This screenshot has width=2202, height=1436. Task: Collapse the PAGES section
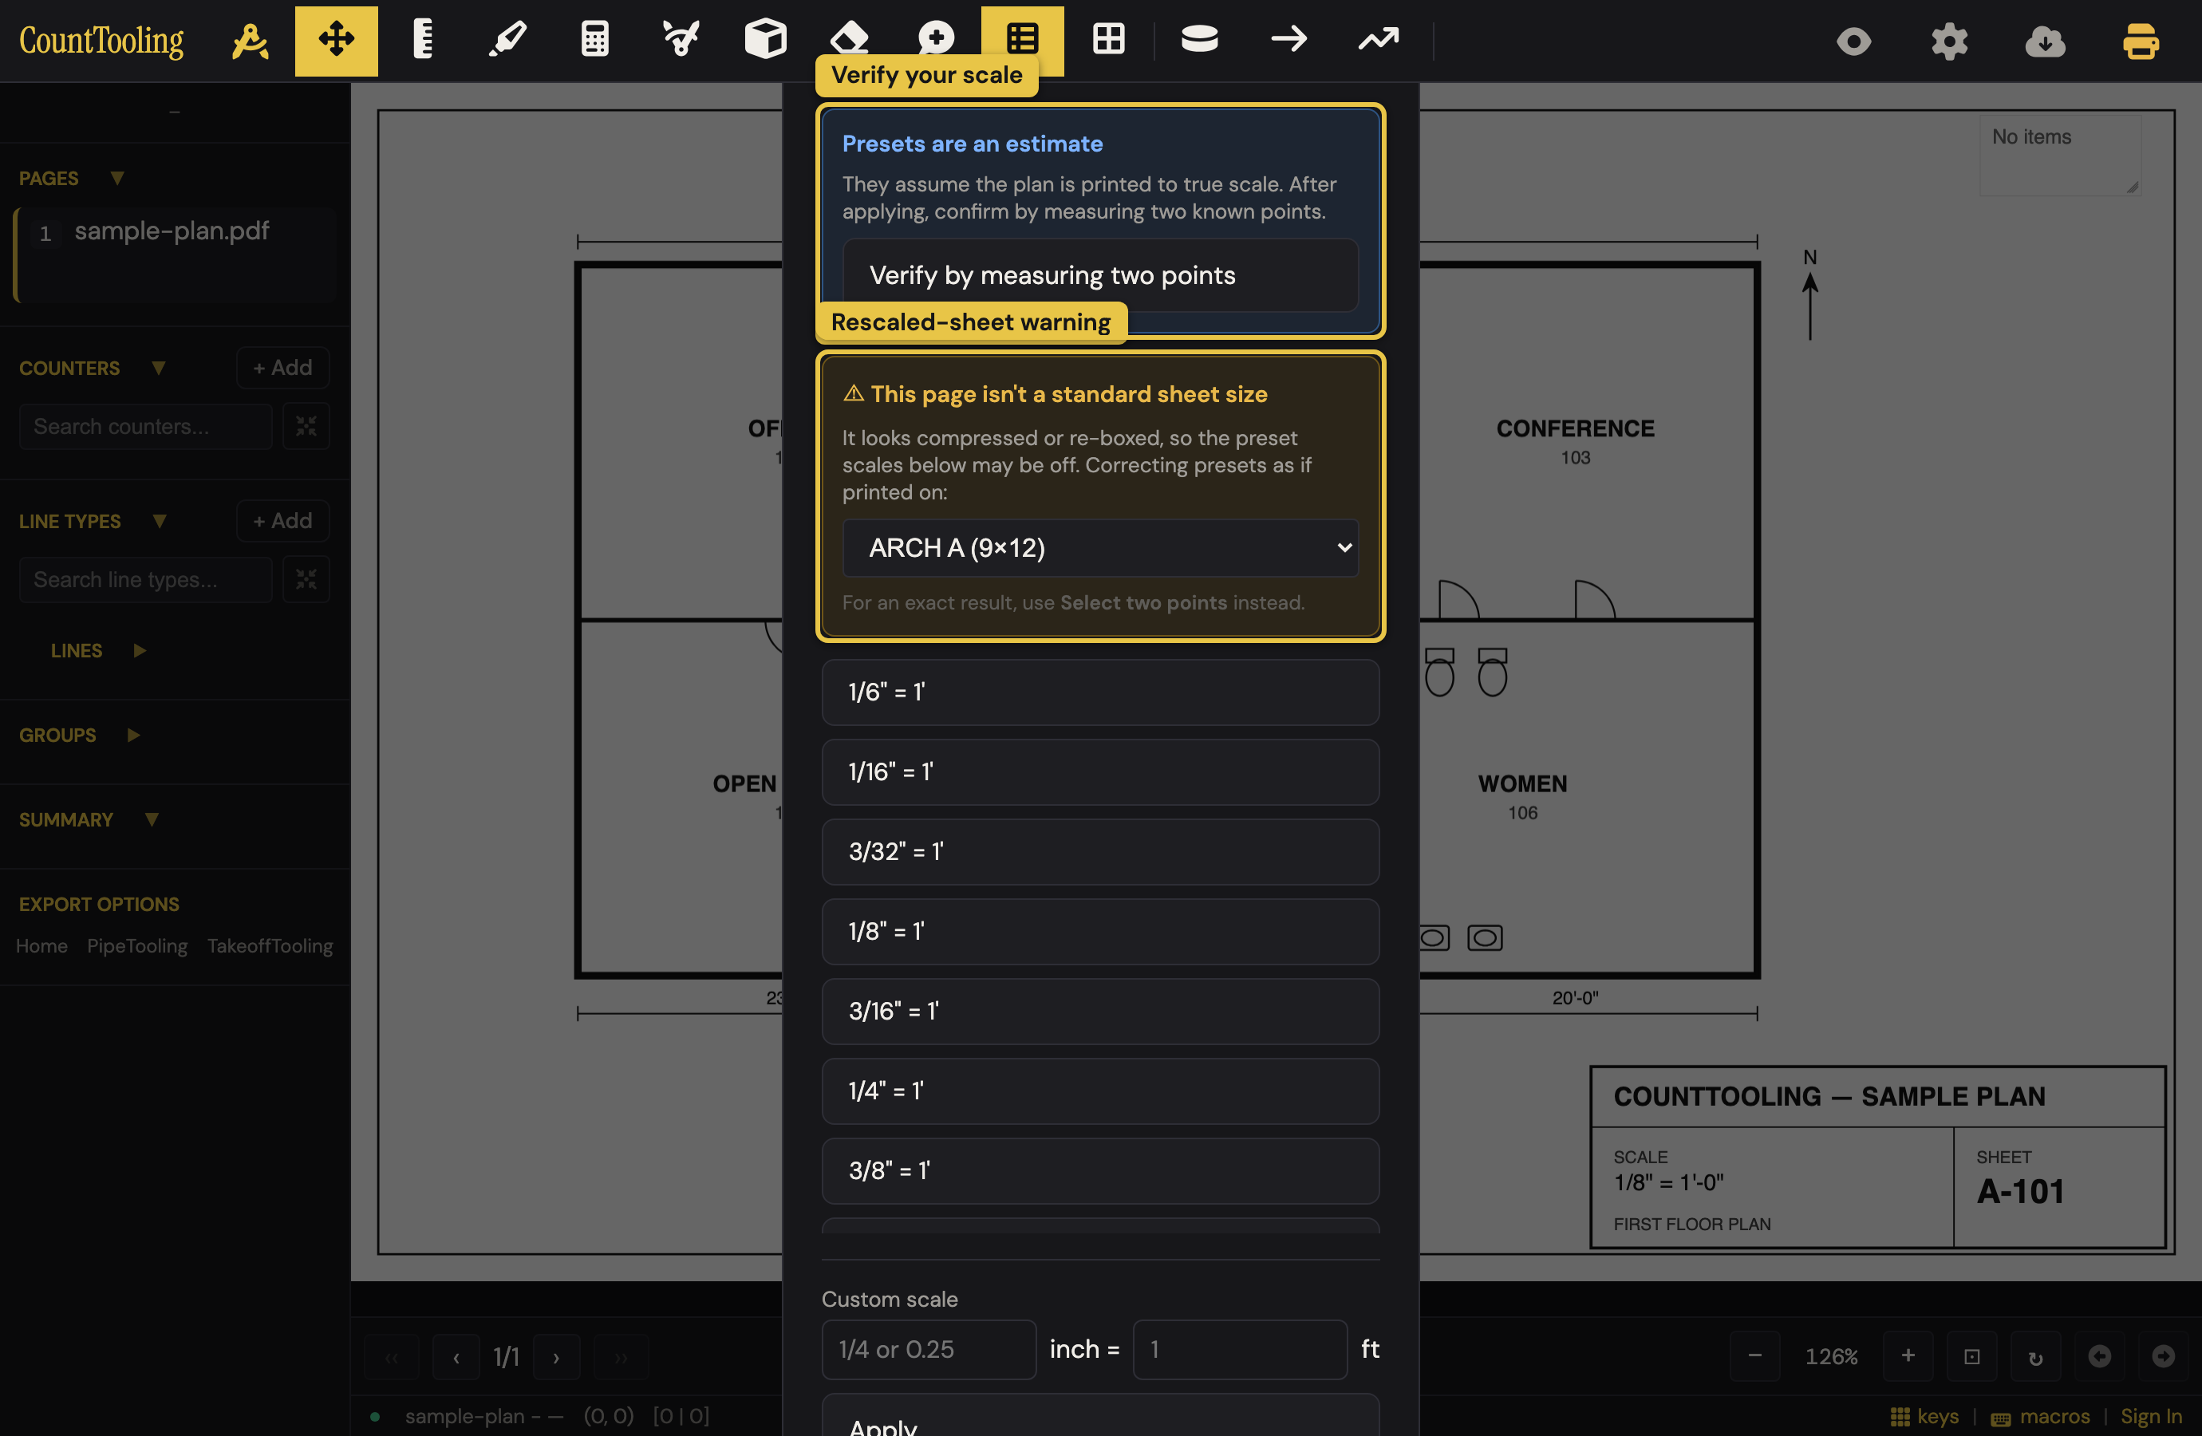(116, 178)
